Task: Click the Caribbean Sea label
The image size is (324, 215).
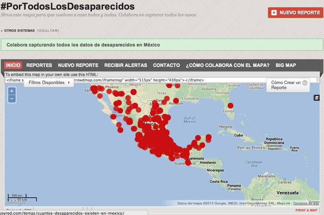Action: 254,164
